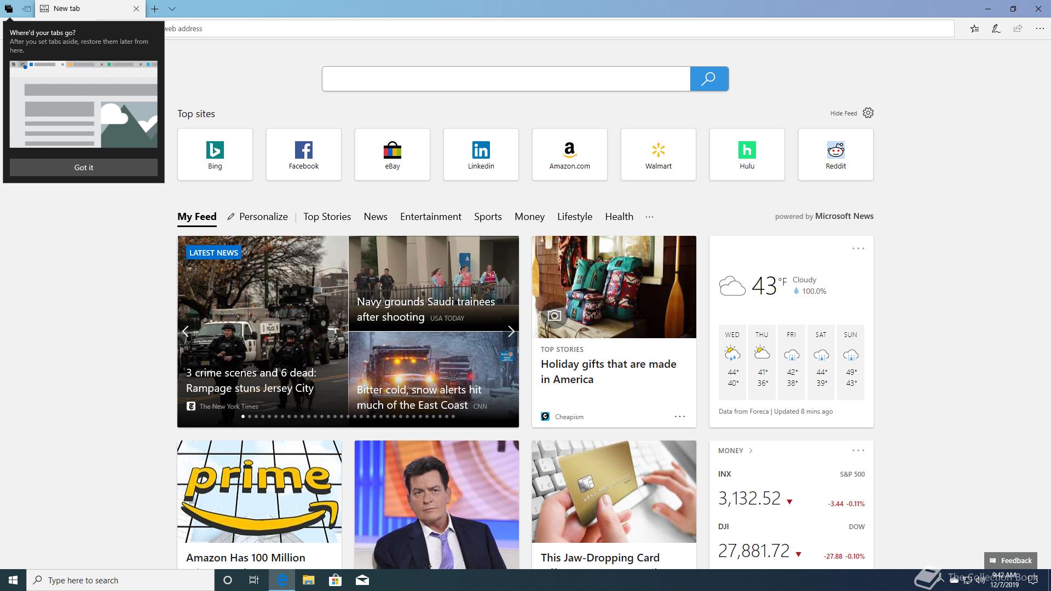Switch to the Entertainment tab

431,217
